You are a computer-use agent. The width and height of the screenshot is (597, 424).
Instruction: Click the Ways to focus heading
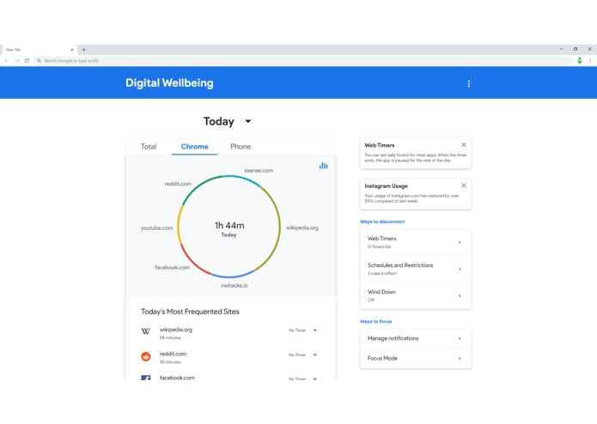(375, 321)
